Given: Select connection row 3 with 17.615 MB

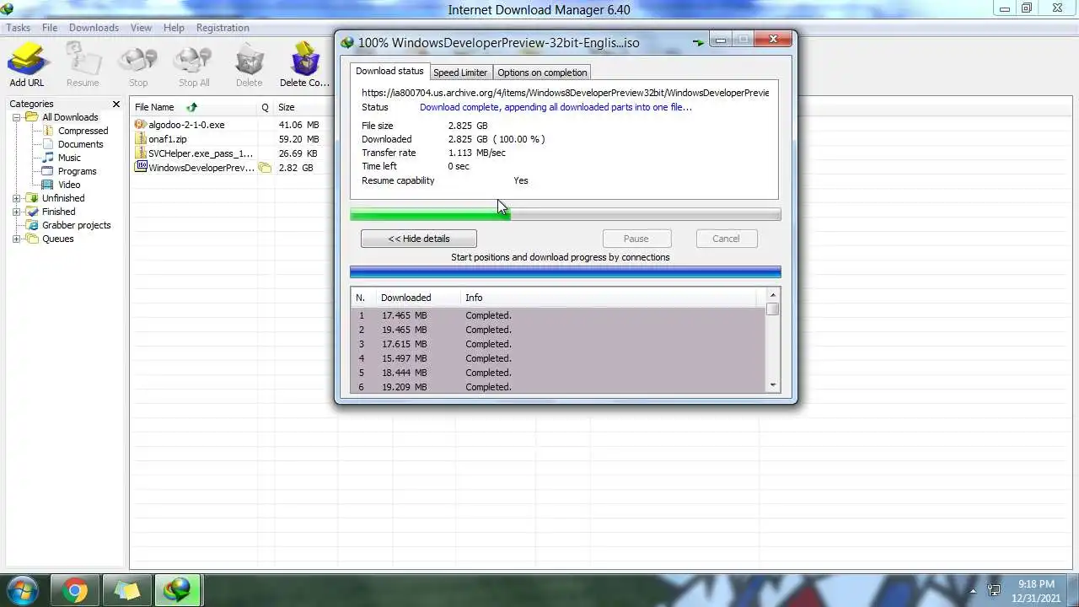Looking at the screenshot, I should (558, 344).
